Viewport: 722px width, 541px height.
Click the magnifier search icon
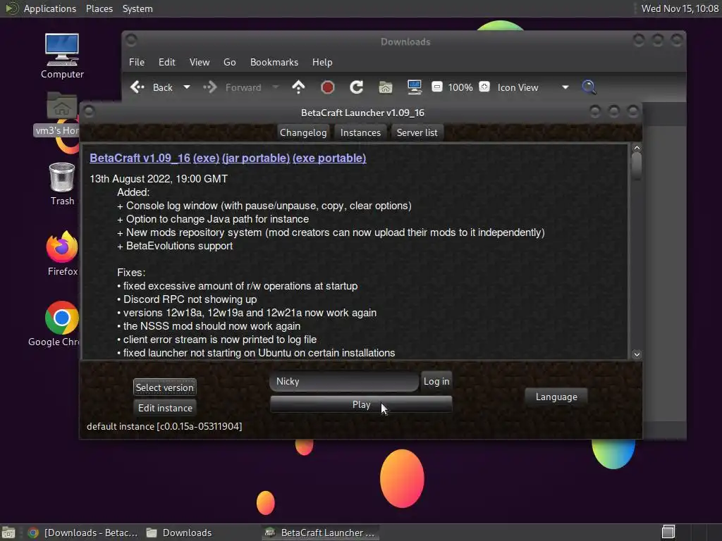tap(589, 87)
